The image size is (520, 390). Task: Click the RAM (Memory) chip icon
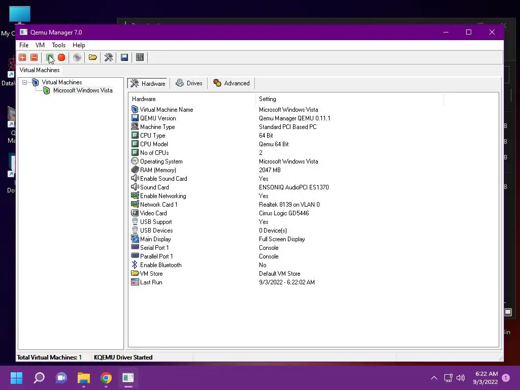(x=135, y=170)
